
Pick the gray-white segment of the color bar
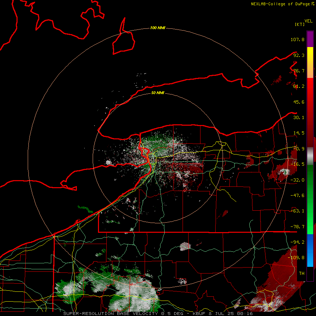pos(310,156)
